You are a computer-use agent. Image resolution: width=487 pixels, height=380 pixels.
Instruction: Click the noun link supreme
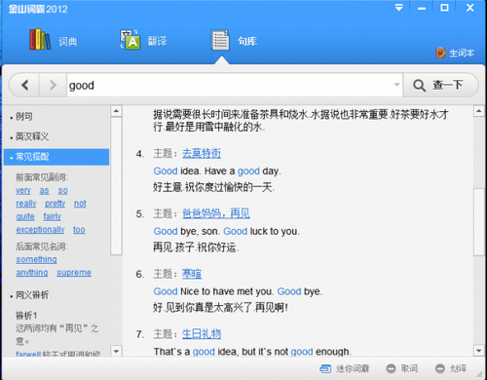pos(74,273)
